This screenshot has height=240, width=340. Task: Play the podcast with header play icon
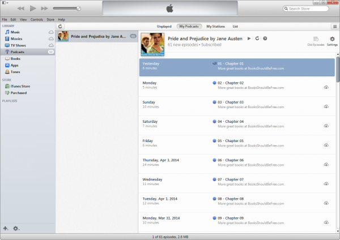(249, 38)
